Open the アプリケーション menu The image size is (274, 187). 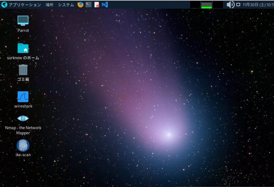point(24,5)
